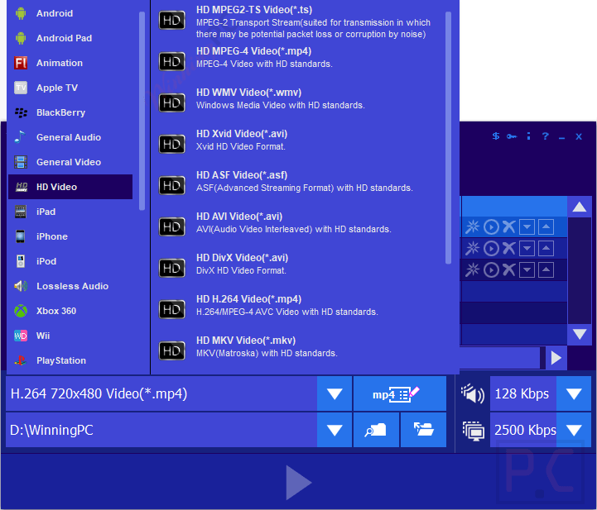Click the X remove icon in the bottom file row
The width and height of the screenshot is (597, 510).
tap(509, 269)
